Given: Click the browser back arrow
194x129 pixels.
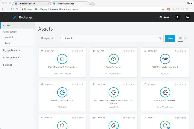Looking at the screenshot, I should (x=3, y=9).
